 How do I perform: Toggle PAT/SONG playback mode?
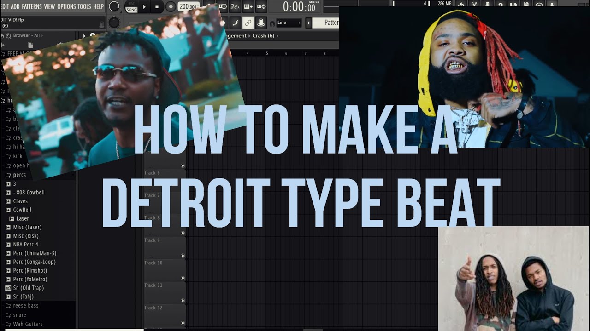tap(131, 7)
